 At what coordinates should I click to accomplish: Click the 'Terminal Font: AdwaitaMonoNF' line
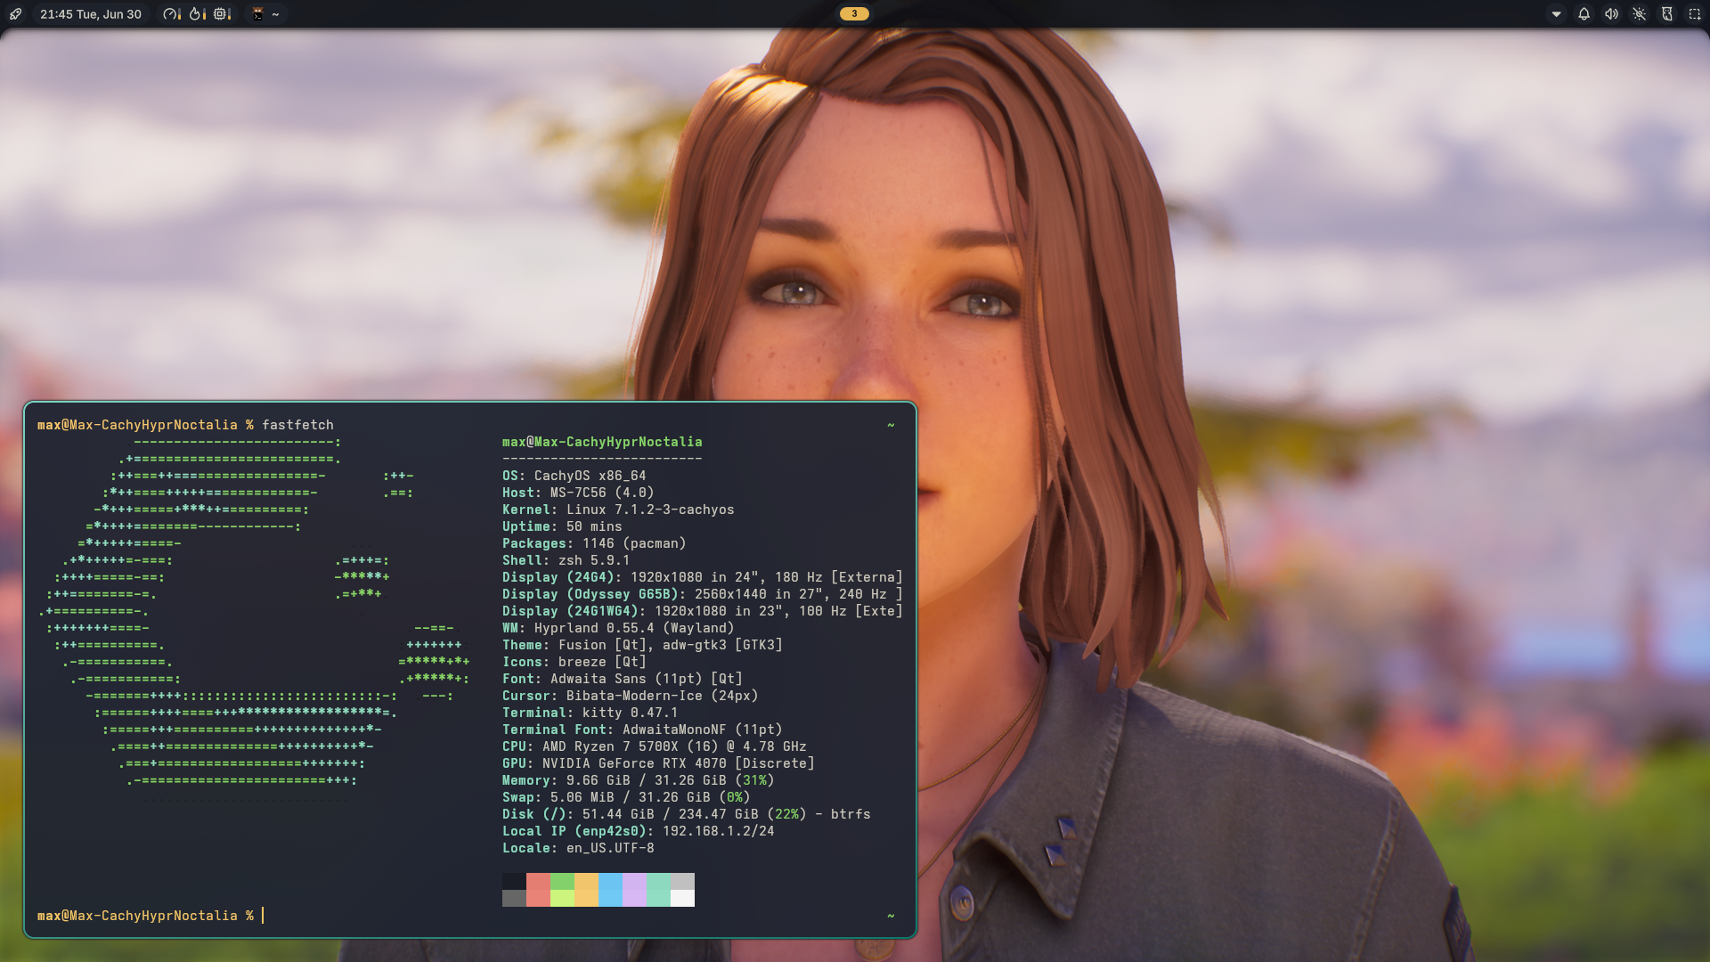pos(642,730)
